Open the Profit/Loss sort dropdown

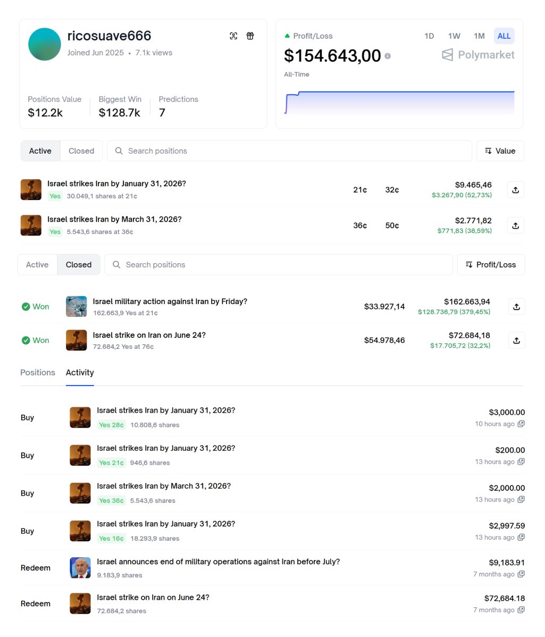[x=491, y=265]
